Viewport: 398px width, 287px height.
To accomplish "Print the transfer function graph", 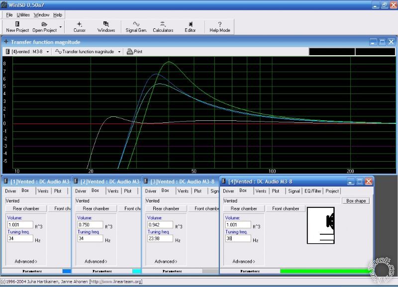I will click(x=135, y=52).
